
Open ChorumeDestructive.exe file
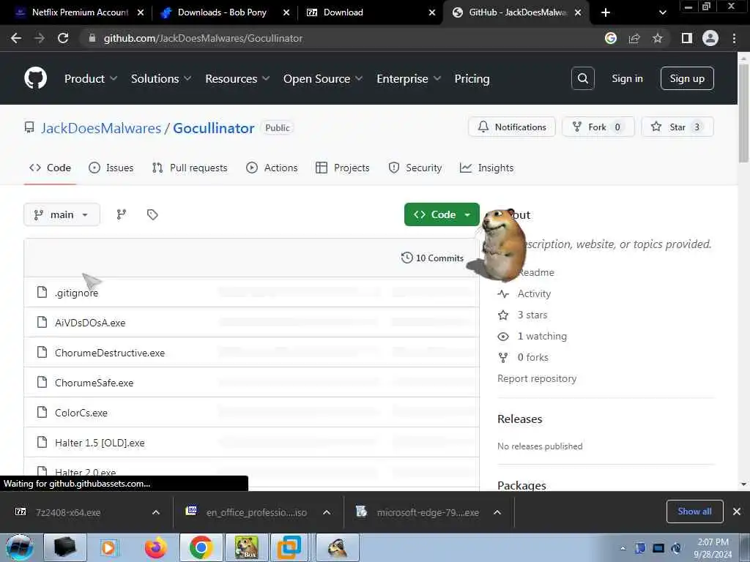click(x=110, y=353)
